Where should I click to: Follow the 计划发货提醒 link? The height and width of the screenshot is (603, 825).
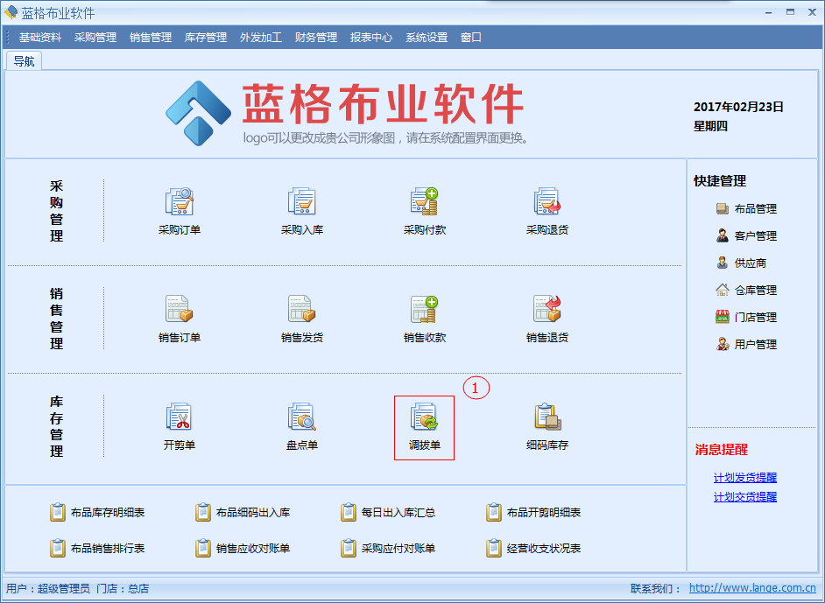745,477
